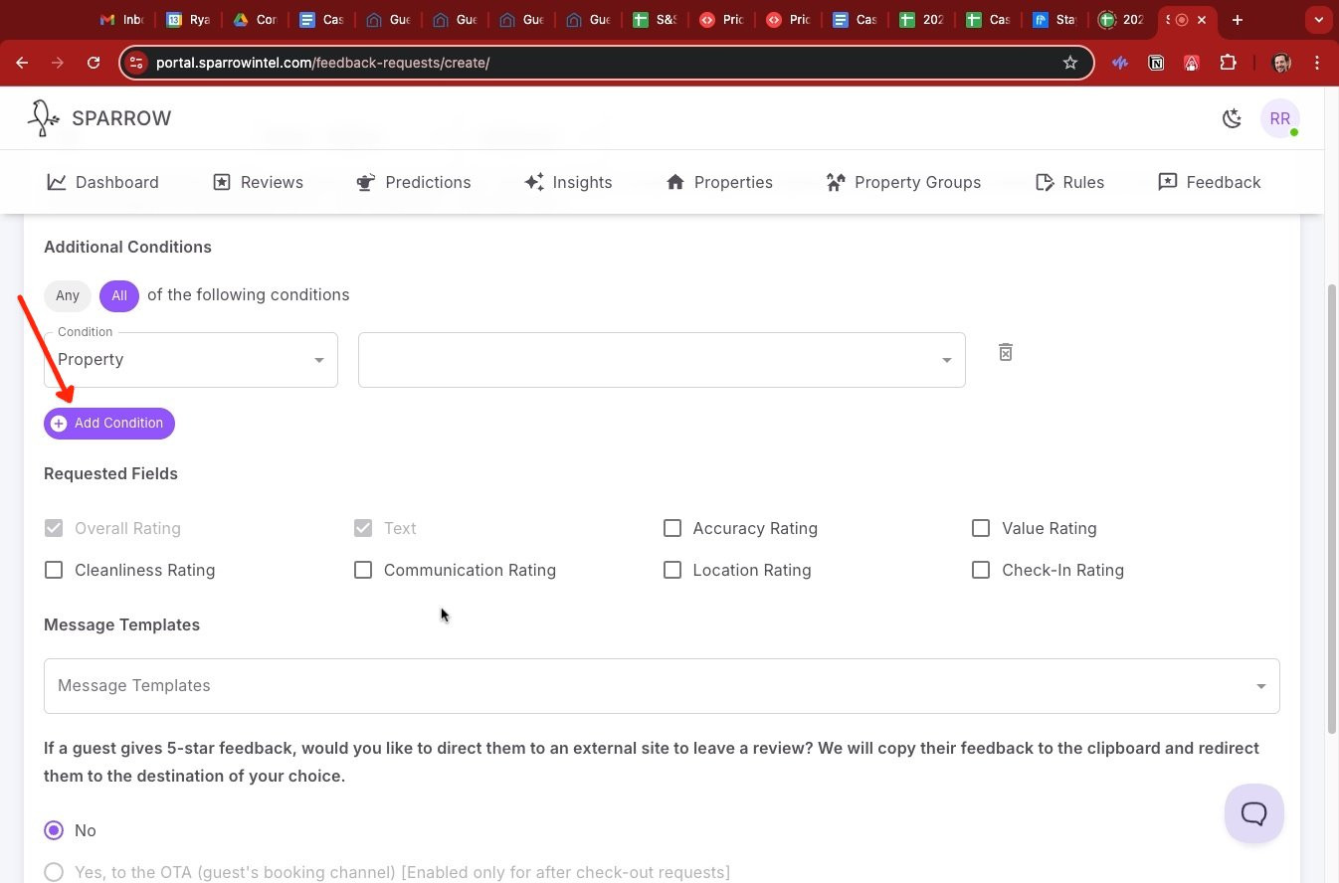
Task: Delete the Property condition with trash icon
Action: (x=1005, y=353)
